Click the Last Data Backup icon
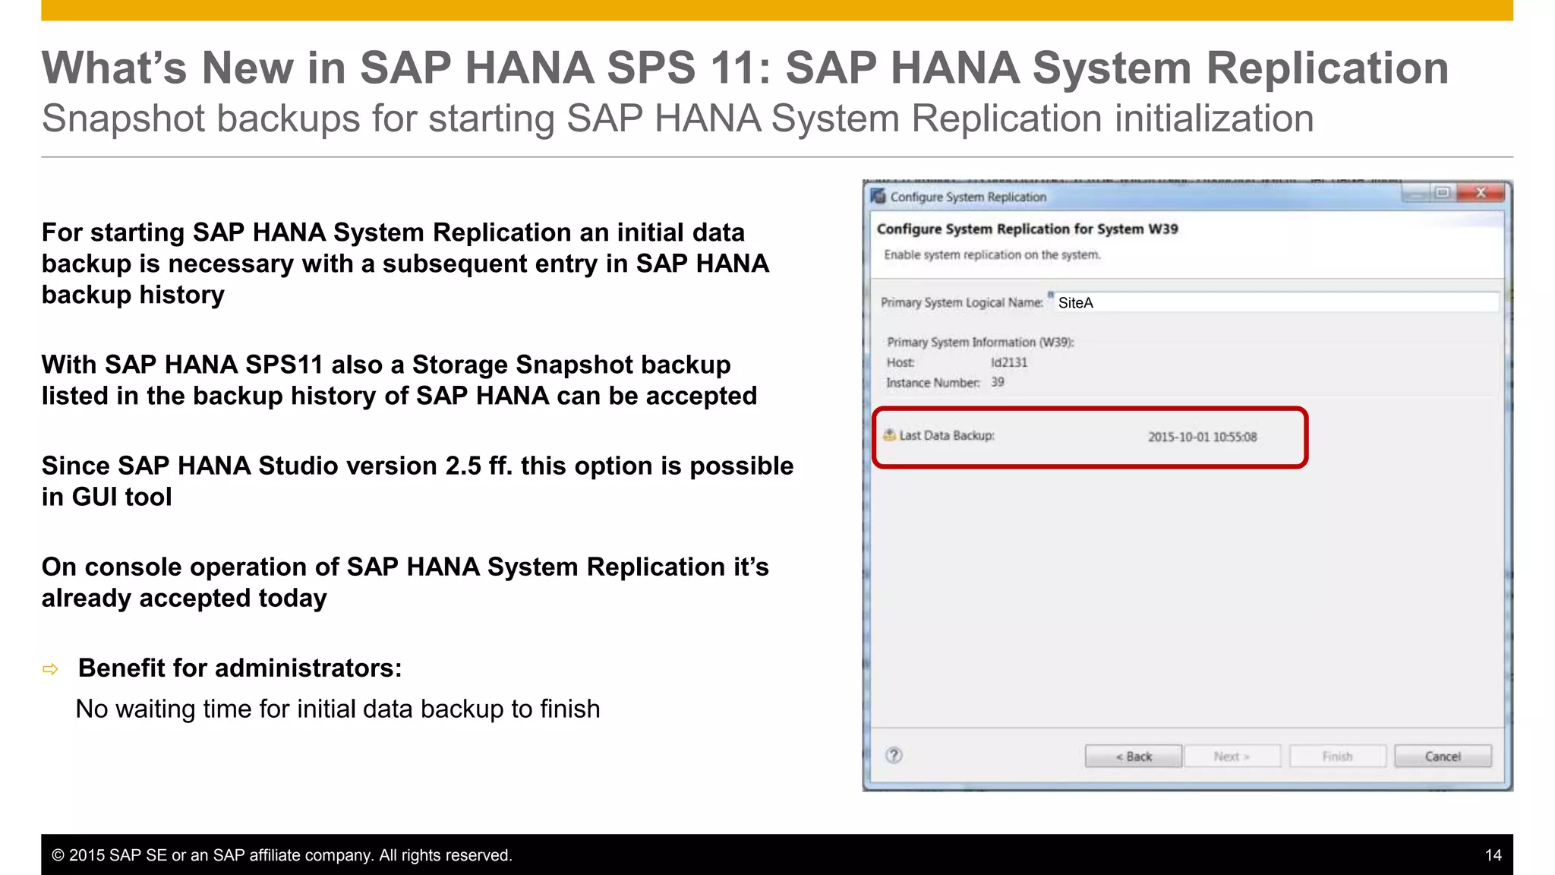1555x875 pixels. [889, 435]
